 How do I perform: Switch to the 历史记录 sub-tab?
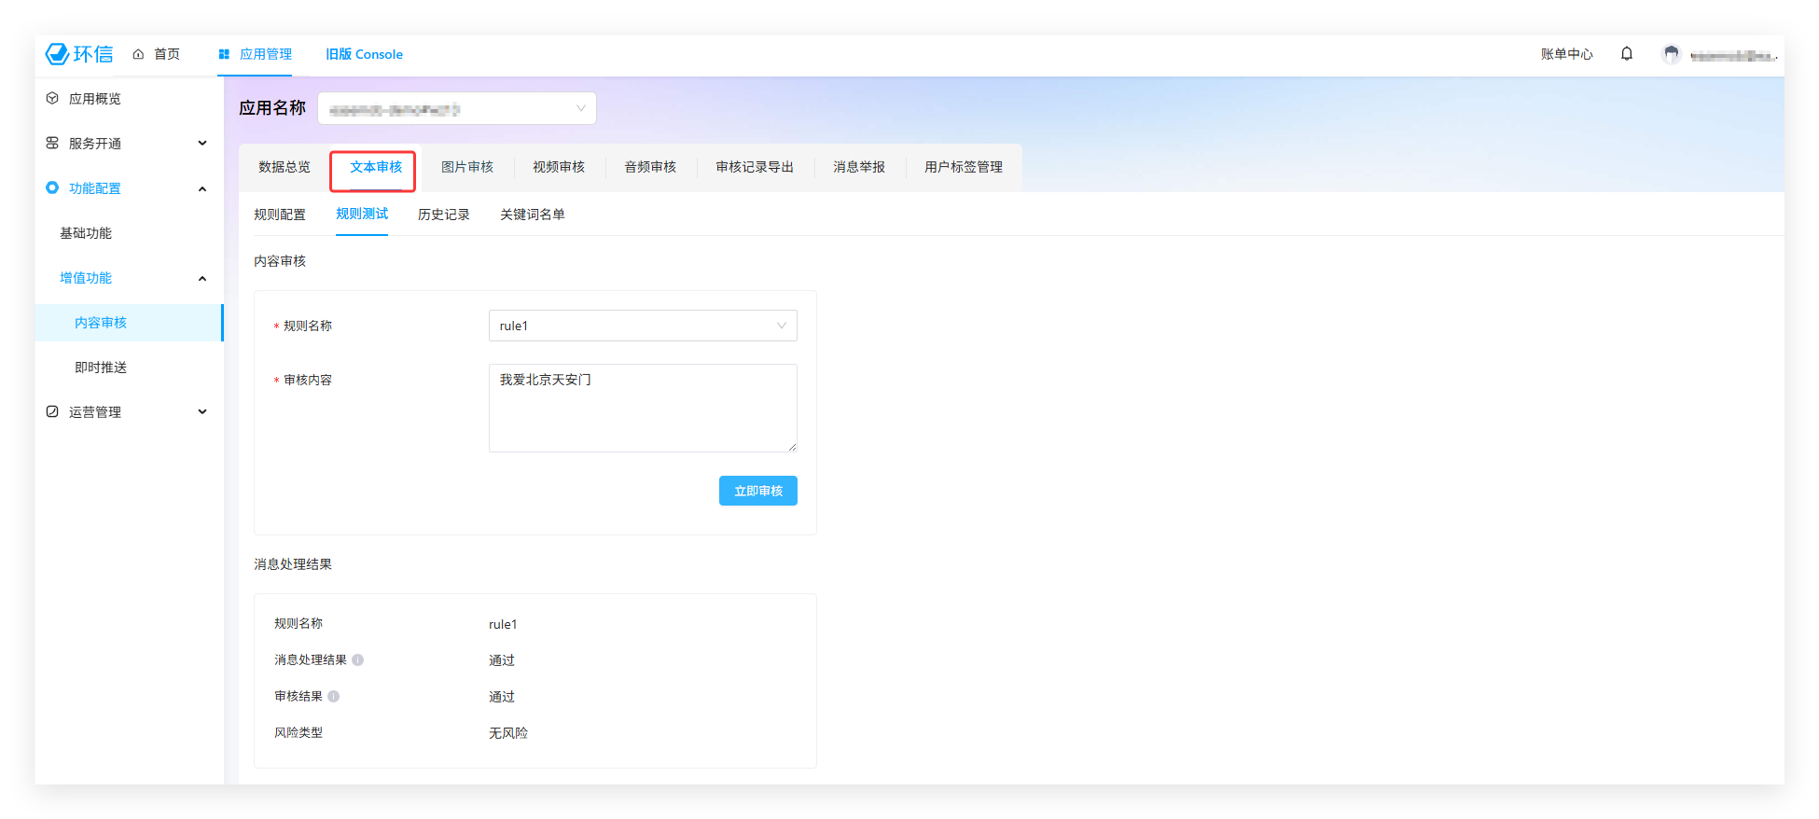click(444, 215)
